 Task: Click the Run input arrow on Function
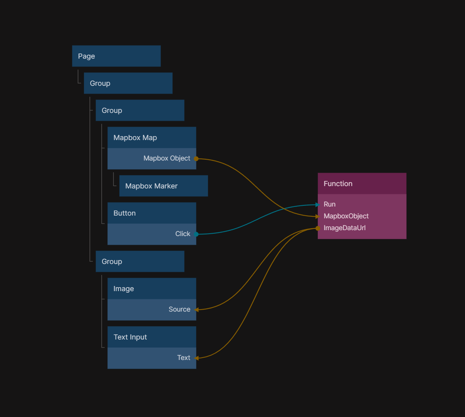(x=317, y=205)
